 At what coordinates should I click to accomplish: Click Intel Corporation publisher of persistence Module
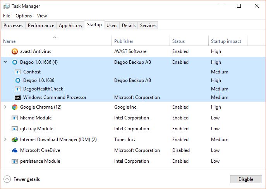[x=132, y=161]
